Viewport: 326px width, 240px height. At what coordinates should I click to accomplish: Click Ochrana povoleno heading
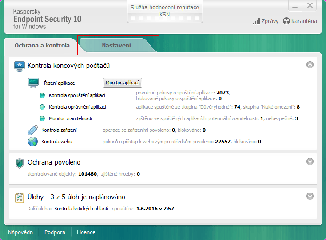(54, 162)
